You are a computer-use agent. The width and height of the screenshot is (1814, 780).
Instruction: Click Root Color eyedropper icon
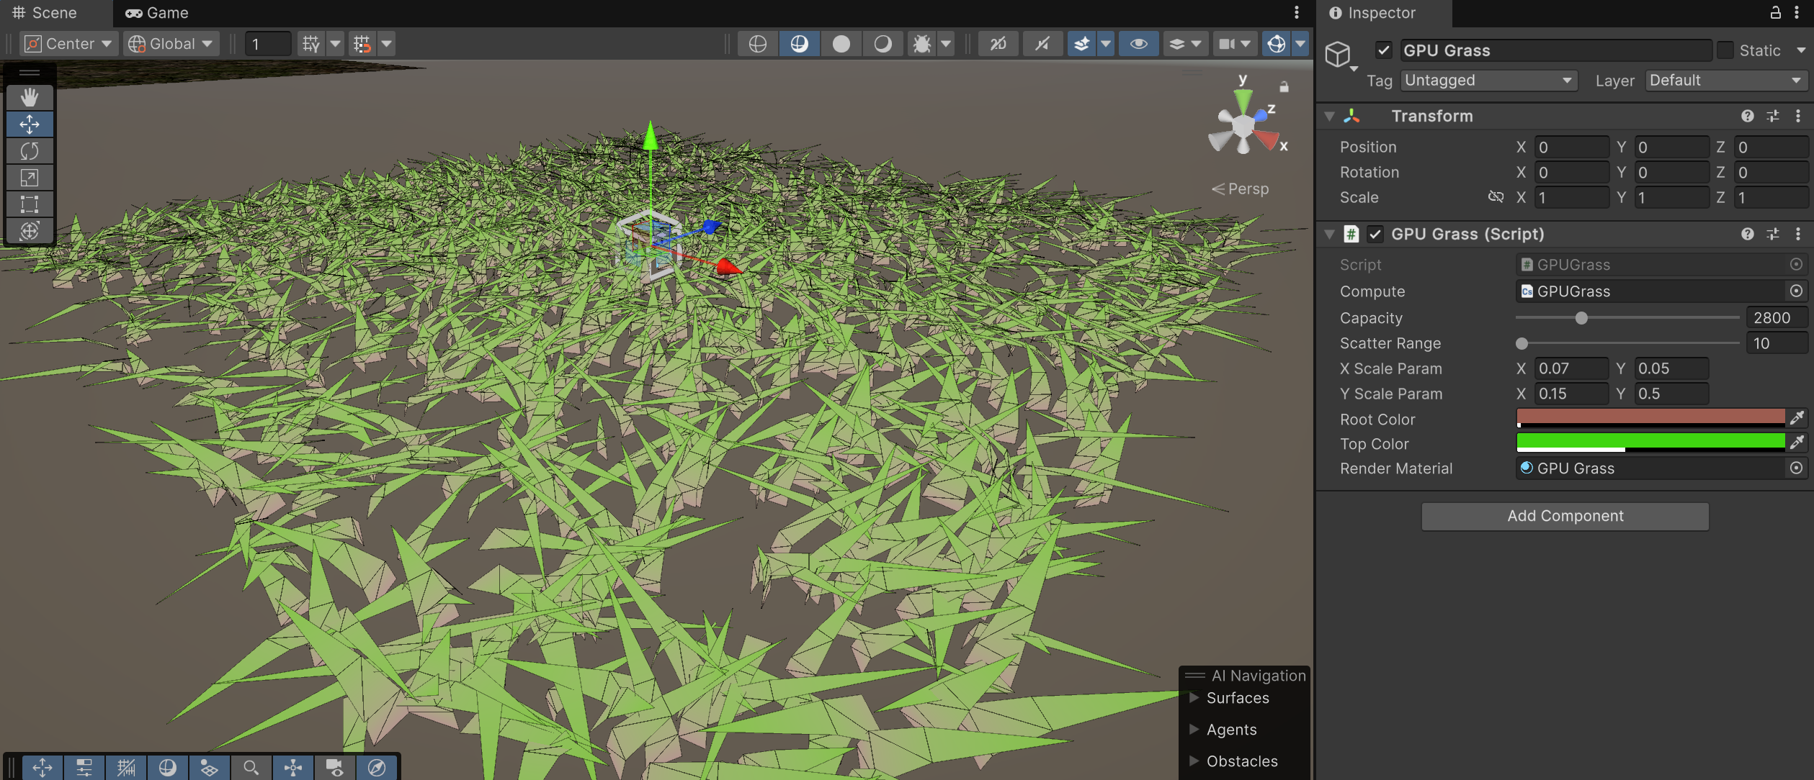1797,418
